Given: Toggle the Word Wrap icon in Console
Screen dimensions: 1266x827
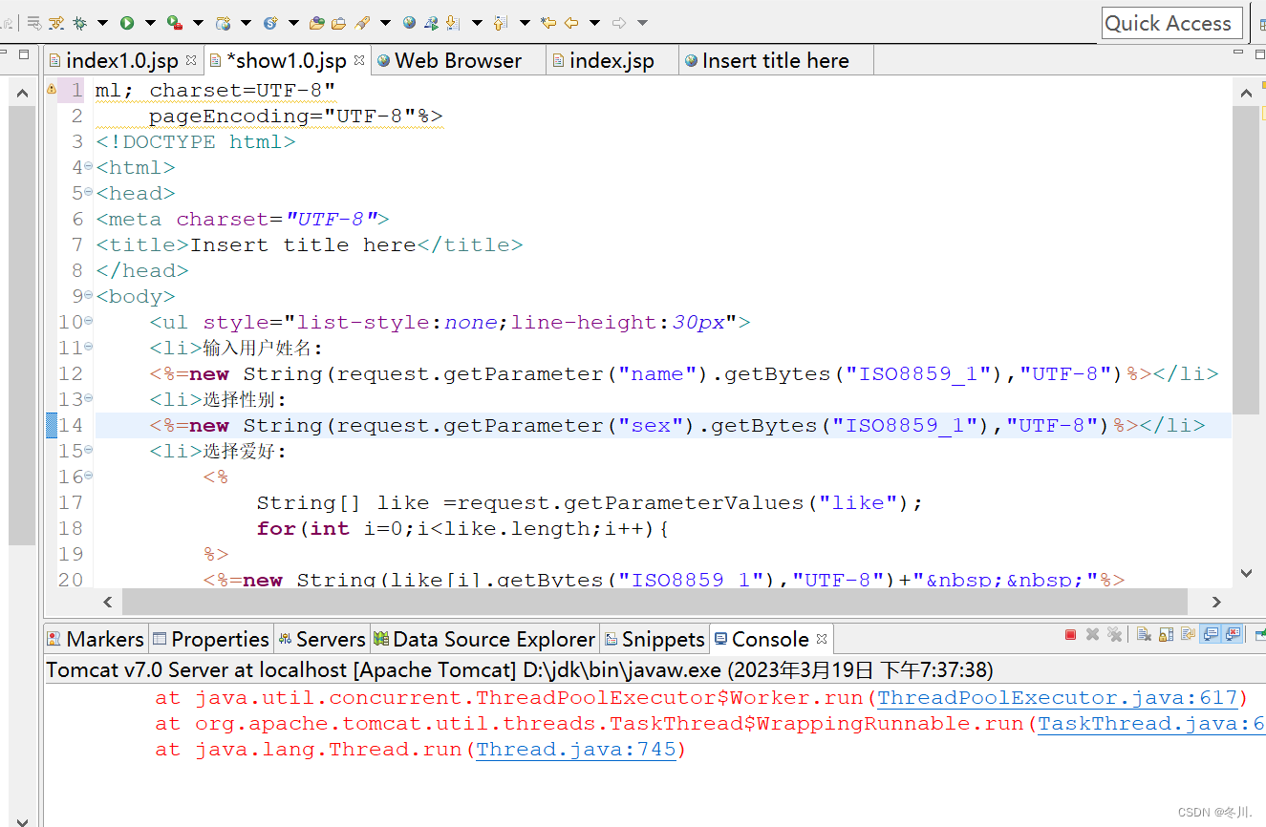Looking at the screenshot, I should pyautogui.click(x=1188, y=634).
